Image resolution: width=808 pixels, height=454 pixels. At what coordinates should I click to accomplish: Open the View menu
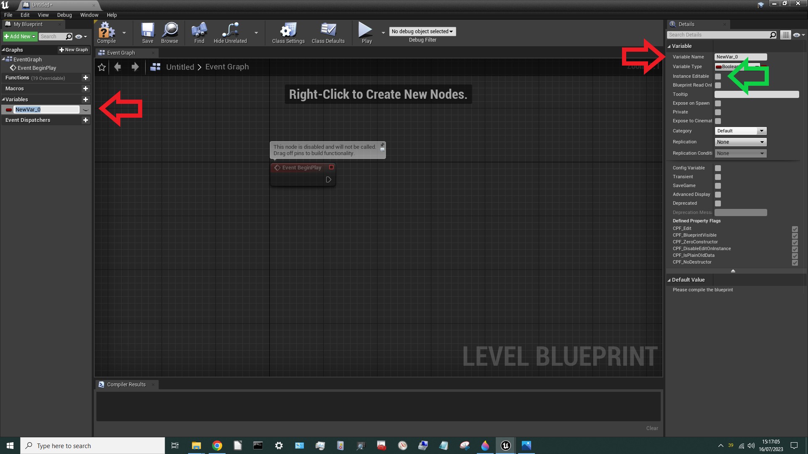tap(43, 15)
